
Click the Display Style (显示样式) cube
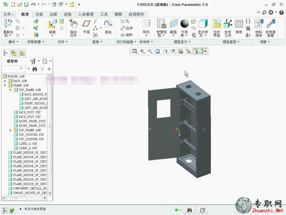coord(203,24)
